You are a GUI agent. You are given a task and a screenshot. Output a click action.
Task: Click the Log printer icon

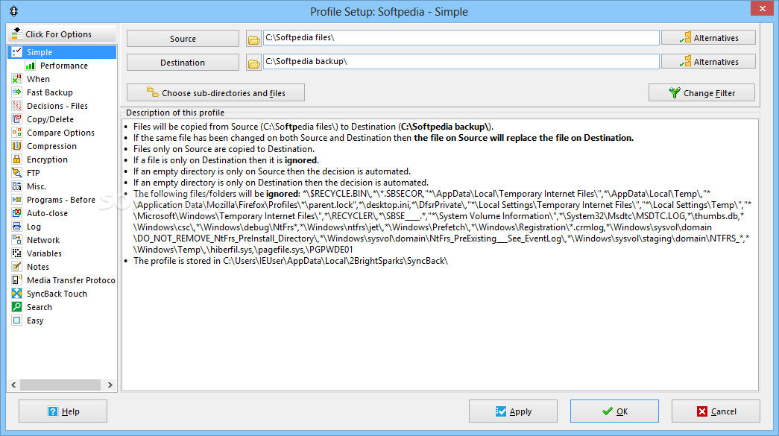17,226
